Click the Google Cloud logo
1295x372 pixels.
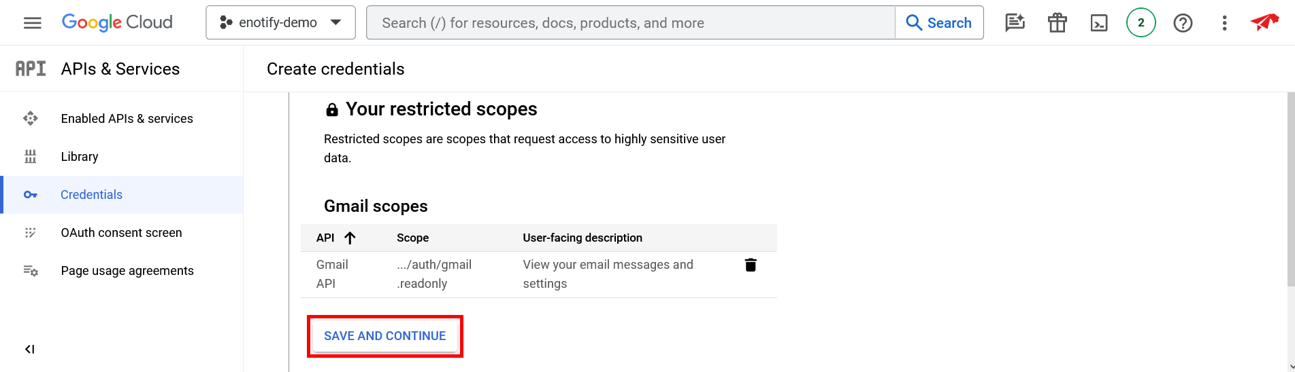pyautogui.click(x=117, y=22)
